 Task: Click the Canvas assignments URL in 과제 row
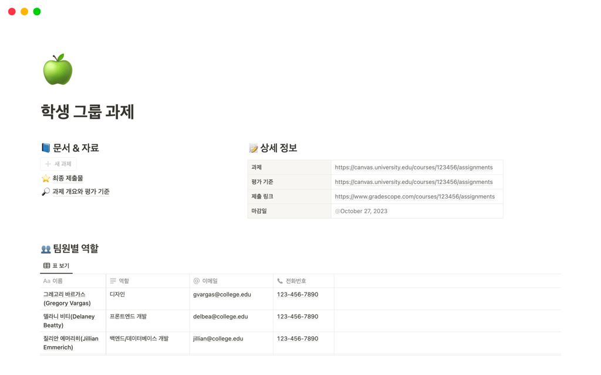pyautogui.click(x=413, y=167)
